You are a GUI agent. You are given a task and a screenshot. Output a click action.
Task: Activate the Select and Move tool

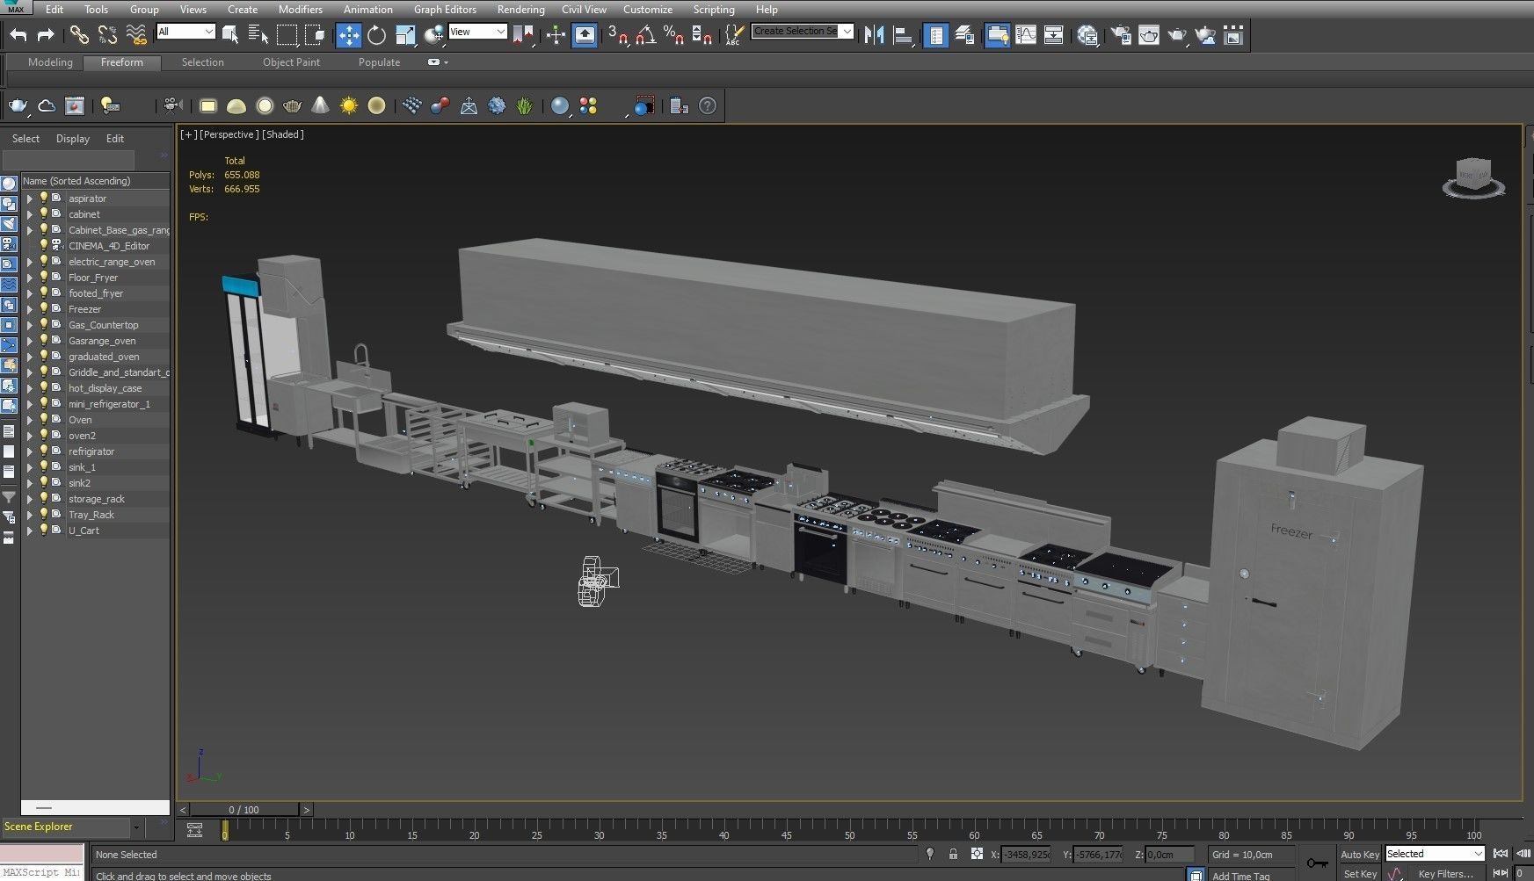click(349, 35)
